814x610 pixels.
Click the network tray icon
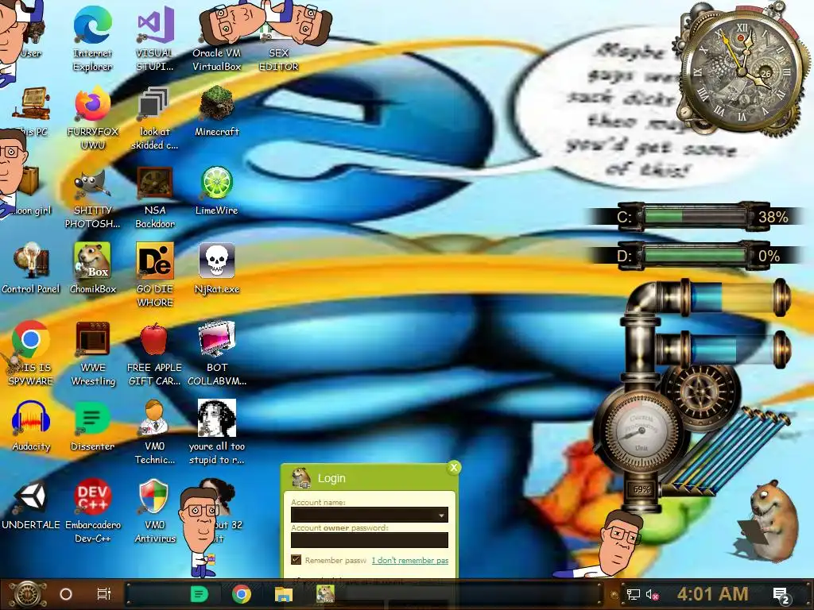[x=633, y=594]
